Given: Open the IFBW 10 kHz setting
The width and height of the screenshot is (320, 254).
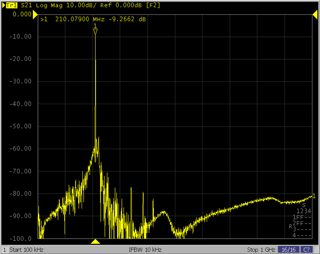Looking at the screenshot, I should (x=145, y=249).
